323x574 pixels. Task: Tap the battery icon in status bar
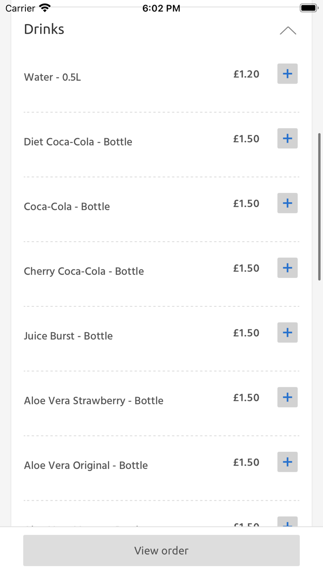click(x=309, y=8)
